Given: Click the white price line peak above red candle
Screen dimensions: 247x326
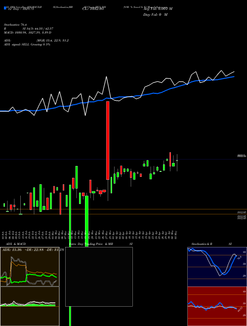Looking at the screenshot, I should 107,77.
